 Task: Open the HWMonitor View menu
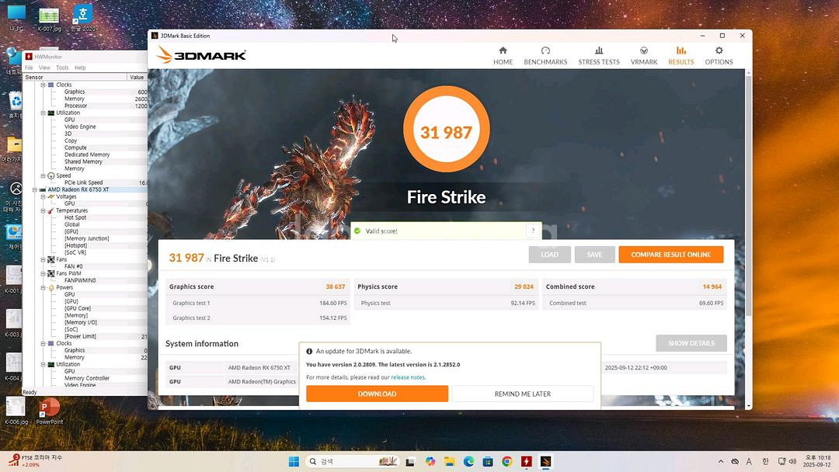pos(44,68)
